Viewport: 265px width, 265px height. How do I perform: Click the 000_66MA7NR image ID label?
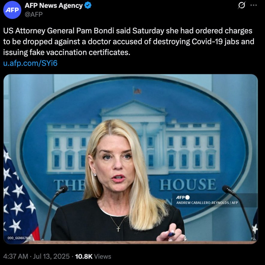(19, 238)
